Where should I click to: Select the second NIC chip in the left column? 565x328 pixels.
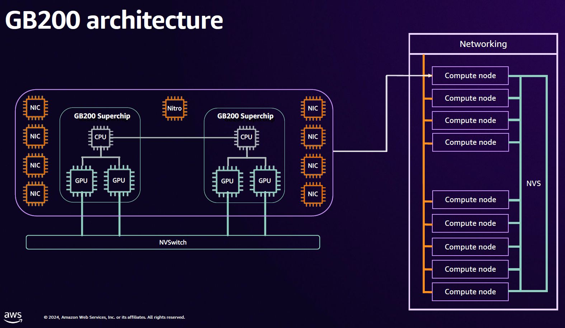(x=35, y=136)
